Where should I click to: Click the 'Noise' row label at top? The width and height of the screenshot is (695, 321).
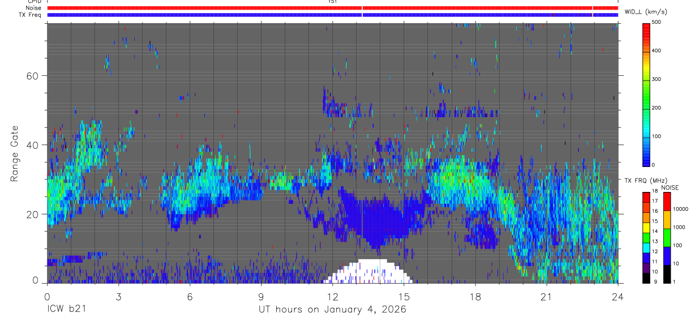click(35, 8)
